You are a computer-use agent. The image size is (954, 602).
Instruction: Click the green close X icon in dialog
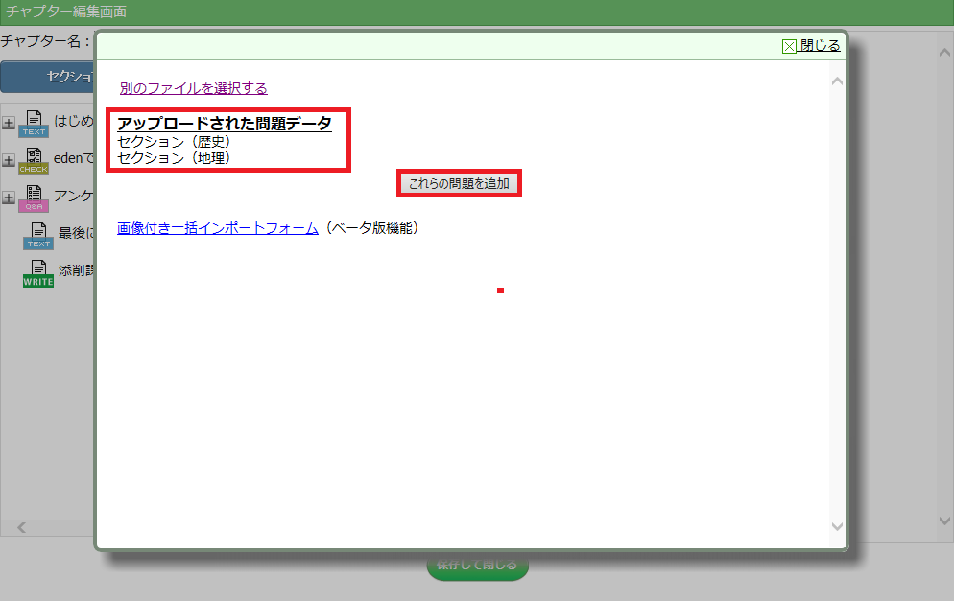(789, 46)
